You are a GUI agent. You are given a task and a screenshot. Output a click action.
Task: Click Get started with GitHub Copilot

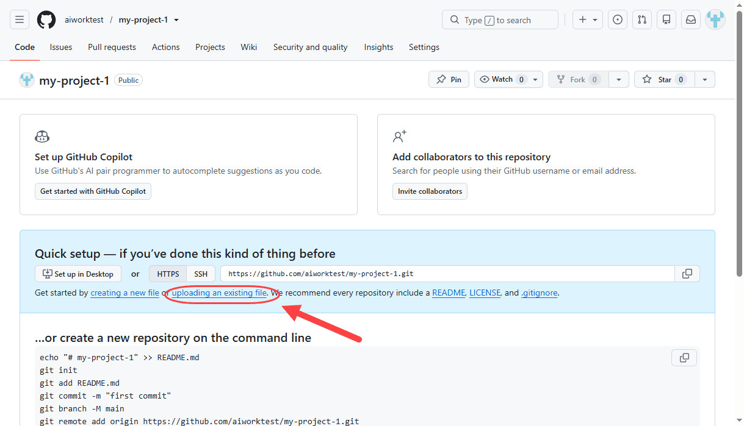(x=93, y=191)
